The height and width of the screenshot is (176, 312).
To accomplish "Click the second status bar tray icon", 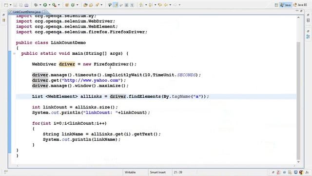I will click(x=278, y=172).
